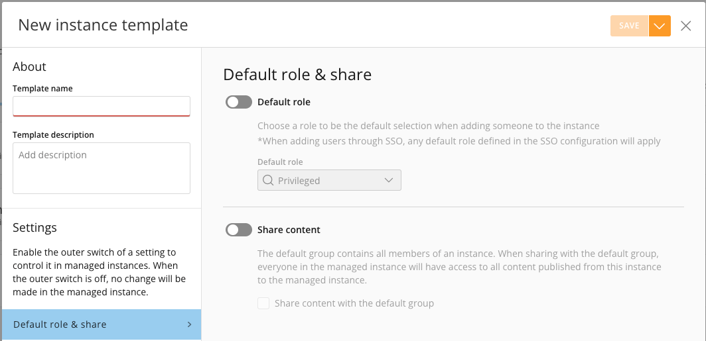Enable the Default role toggle switch
Image resolution: width=706 pixels, height=341 pixels.
point(239,102)
